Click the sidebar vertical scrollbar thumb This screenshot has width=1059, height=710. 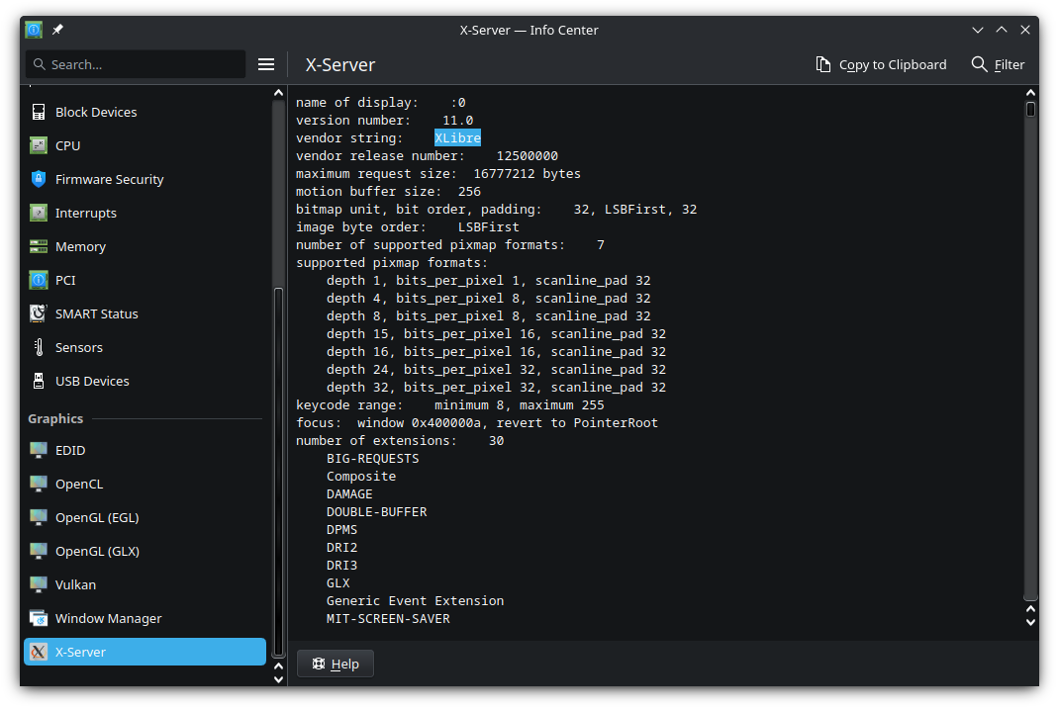pyautogui.click(x=278, y=473)
